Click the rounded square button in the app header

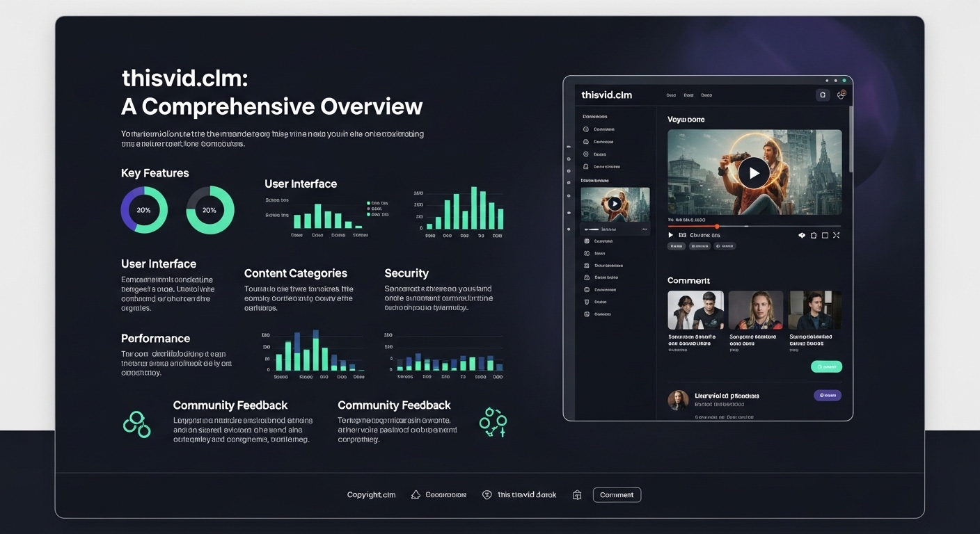click(x=823, y=95)
